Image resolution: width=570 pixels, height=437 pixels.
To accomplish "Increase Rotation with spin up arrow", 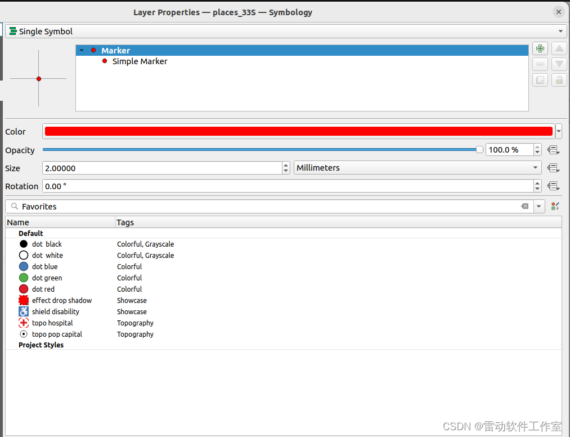I will [x=537, y=184].
